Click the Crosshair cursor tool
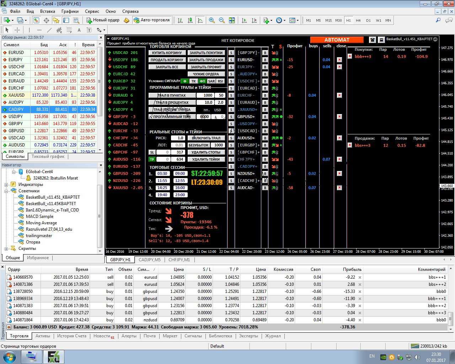The image size is (455, 364). tap(17, 30)
